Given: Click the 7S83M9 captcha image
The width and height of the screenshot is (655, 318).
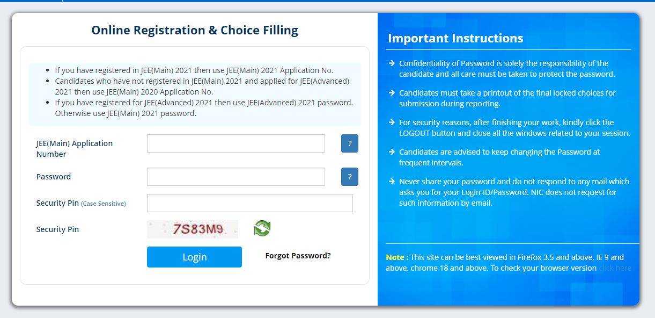Looking at the screenshot, I should [x=193, y=229].
